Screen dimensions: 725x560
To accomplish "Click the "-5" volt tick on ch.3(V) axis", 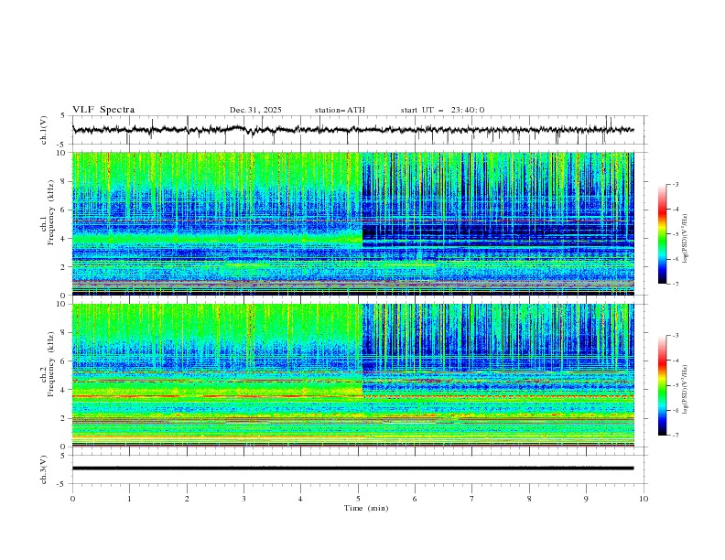I will click(x=62, y=484).
